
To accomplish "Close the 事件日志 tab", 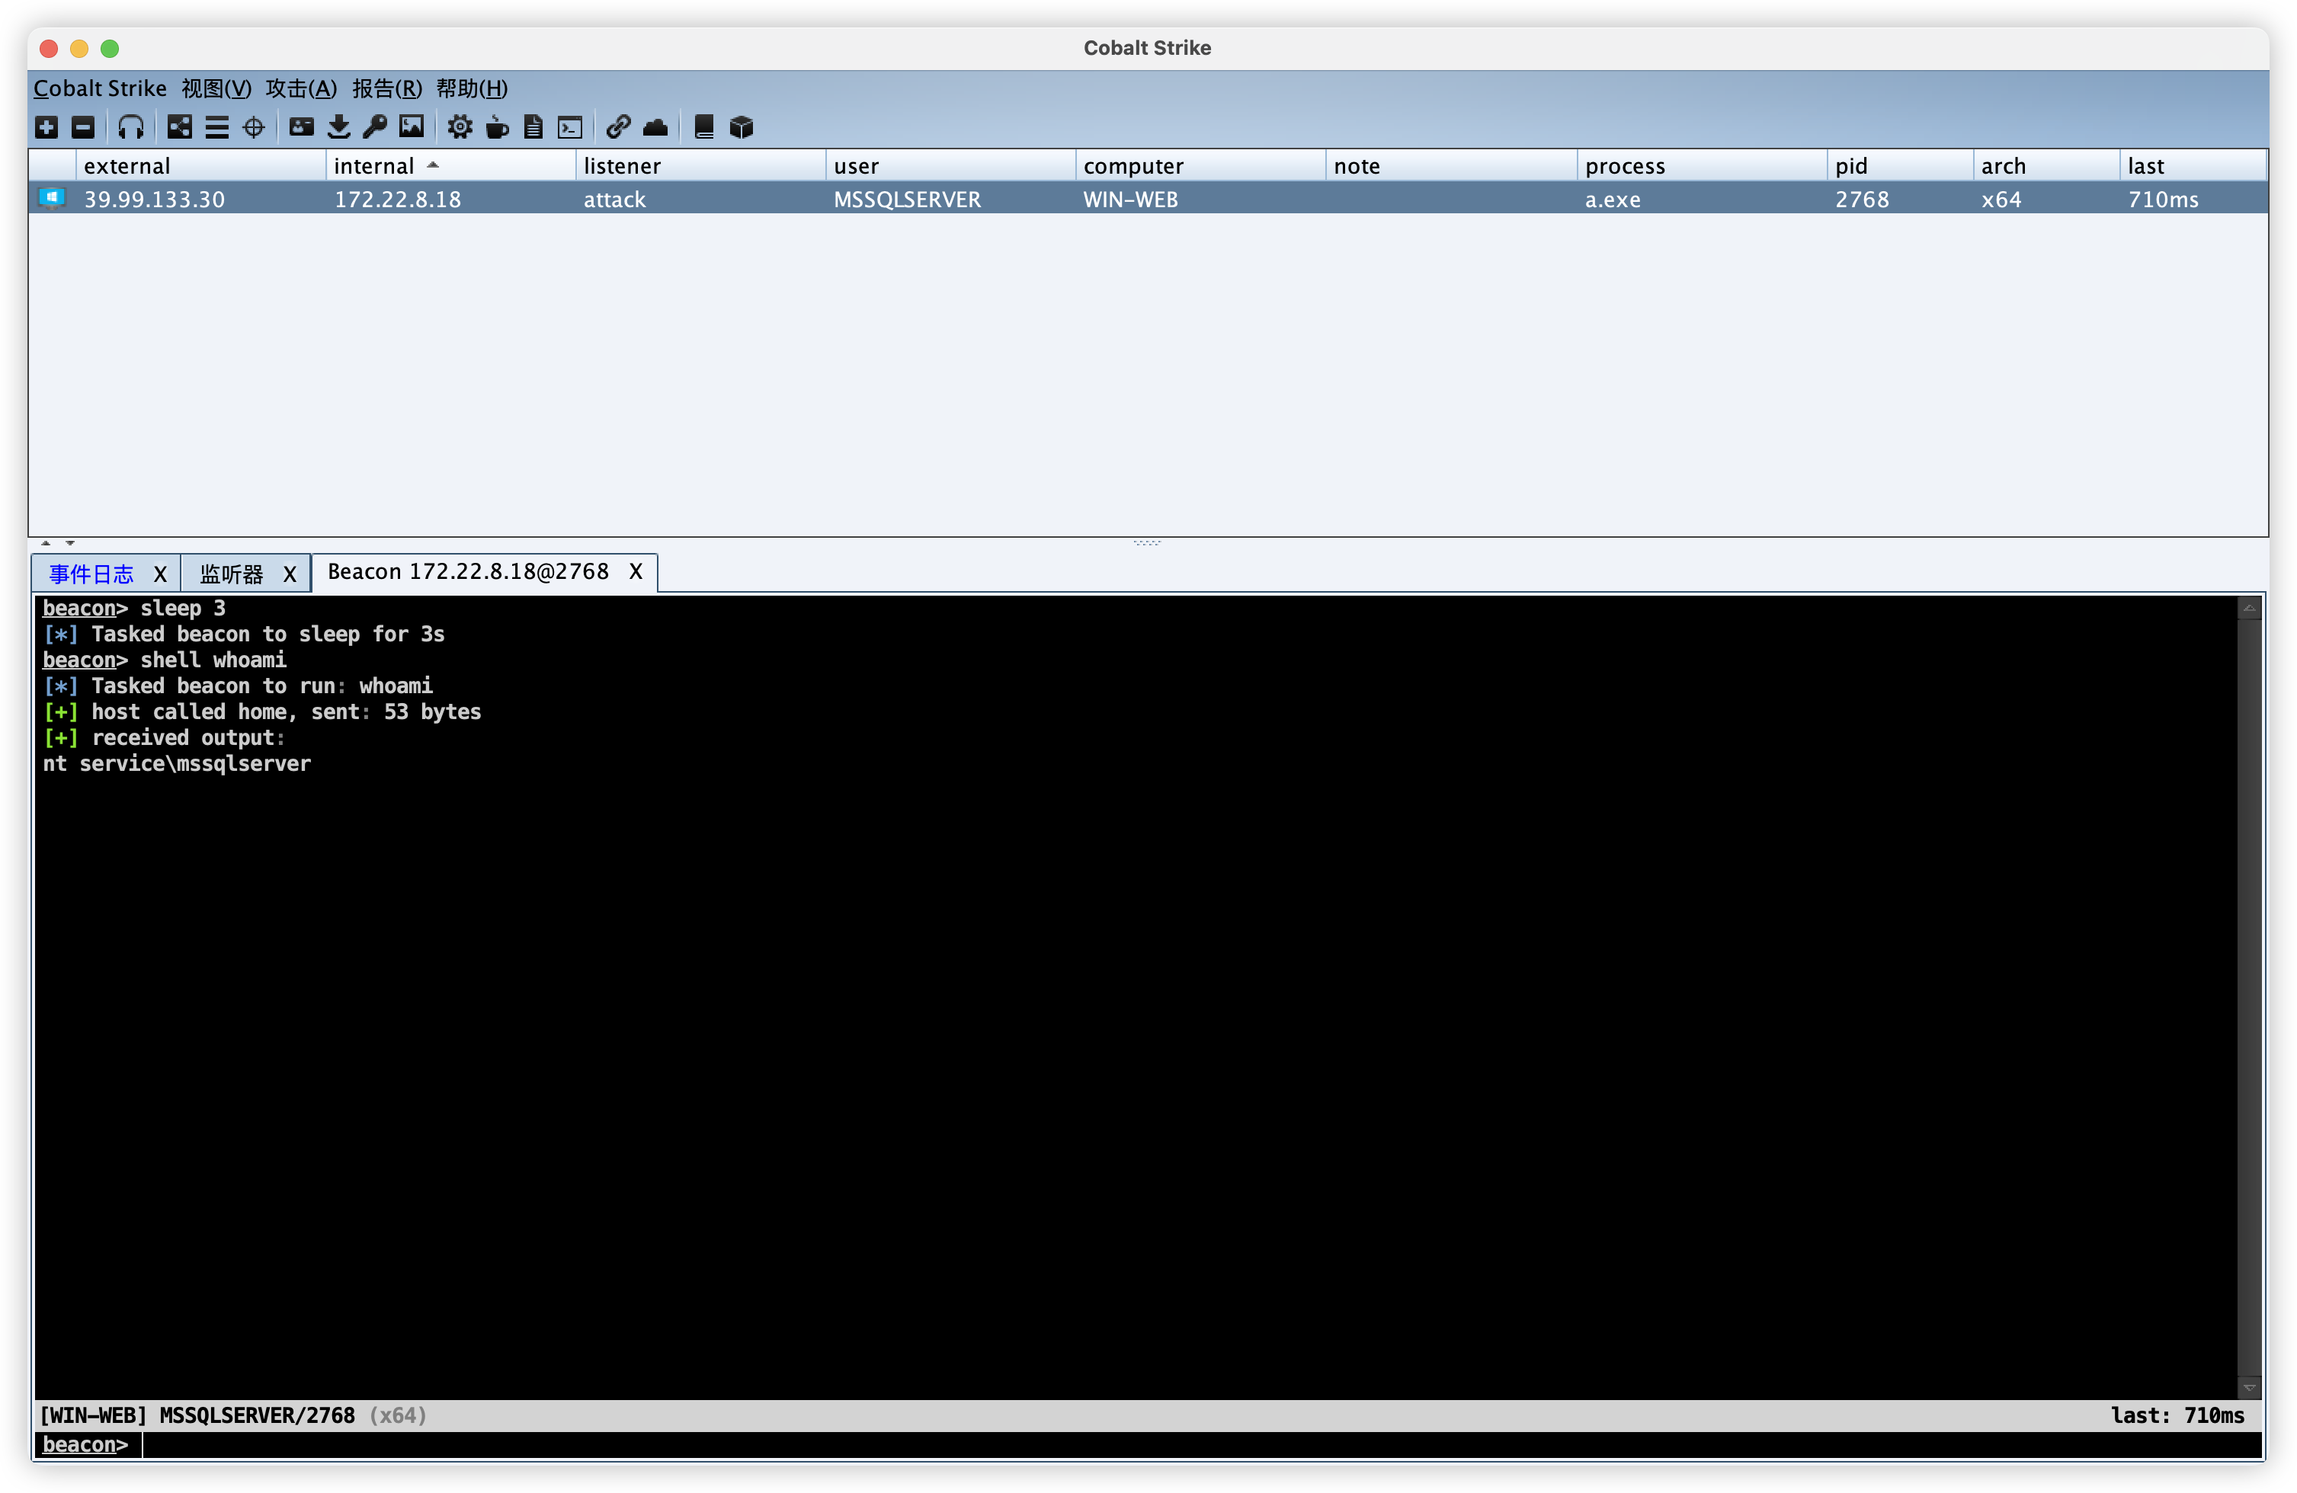I will tap(160, 575).
